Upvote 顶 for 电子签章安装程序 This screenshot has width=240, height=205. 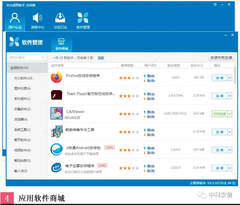point(149,166)
